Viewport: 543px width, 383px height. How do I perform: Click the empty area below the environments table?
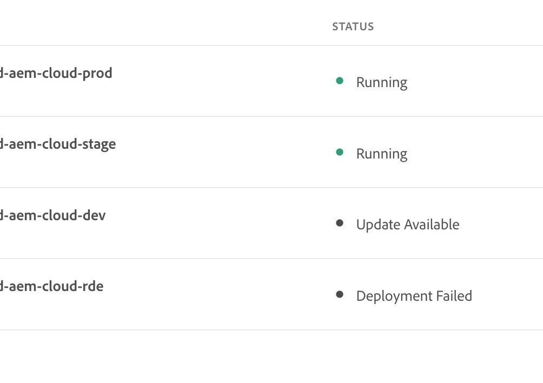tap(270, 357)
